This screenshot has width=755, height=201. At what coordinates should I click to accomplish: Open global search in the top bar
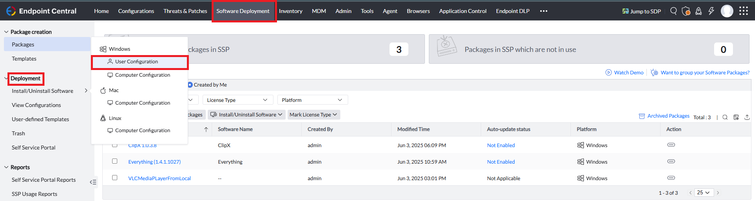click(x=674, y=11)
